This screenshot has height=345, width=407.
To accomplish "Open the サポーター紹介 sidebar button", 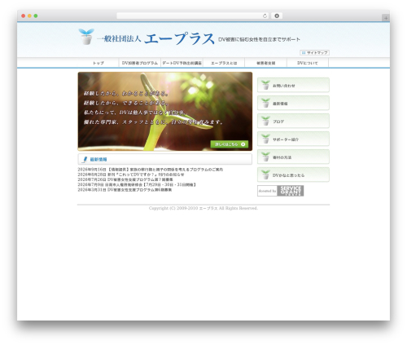I will tap(293, 139).
